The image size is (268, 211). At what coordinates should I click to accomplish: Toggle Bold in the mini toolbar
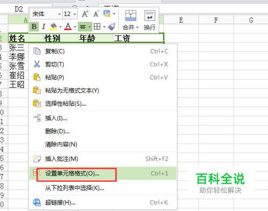click(34, 27)
